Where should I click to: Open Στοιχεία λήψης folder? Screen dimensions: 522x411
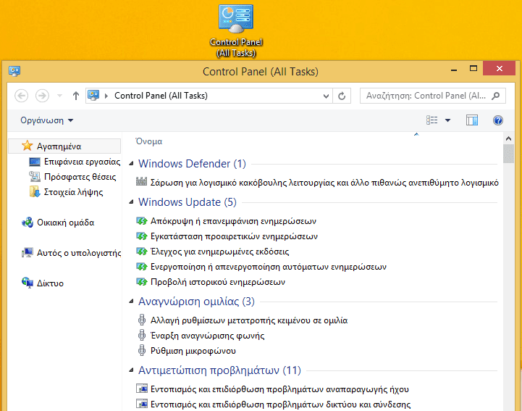[x=74, y=192]
